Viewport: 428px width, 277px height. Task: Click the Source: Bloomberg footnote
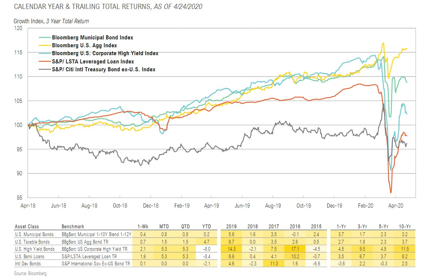point(30,274)
